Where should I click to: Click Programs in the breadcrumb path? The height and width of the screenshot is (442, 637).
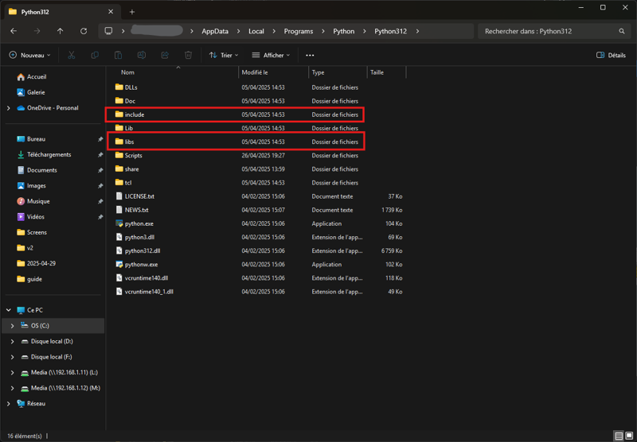[299, 31]
